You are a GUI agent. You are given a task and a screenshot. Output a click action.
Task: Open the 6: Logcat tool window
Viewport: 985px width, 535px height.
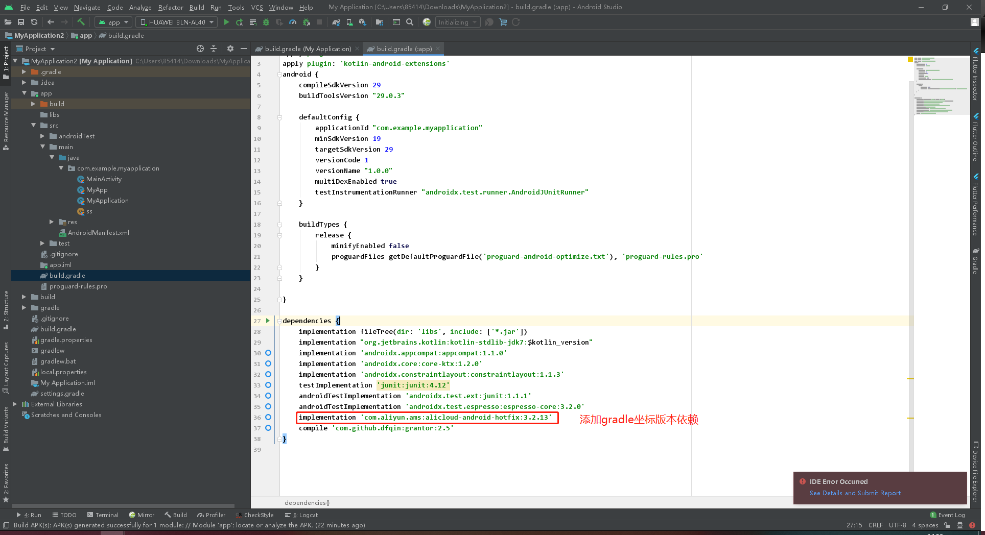pos(301,515)
